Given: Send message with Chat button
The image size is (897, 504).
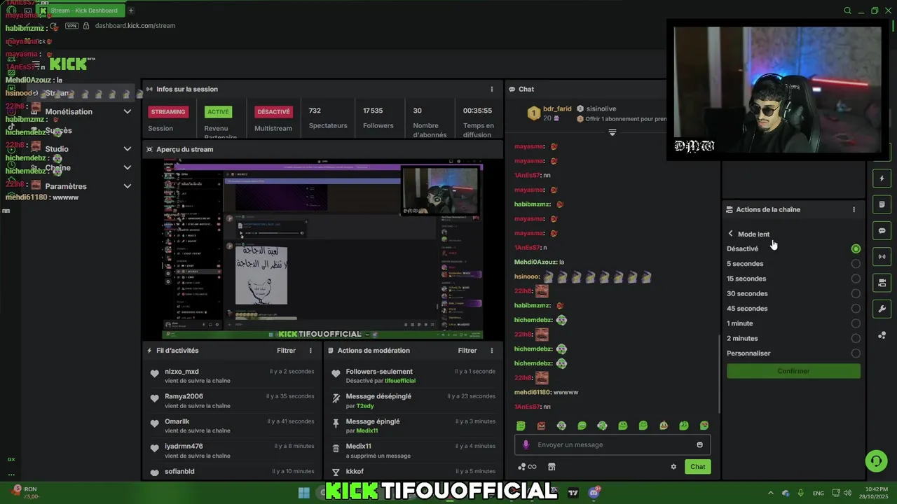Looking at the screenshot, I should (697, 467).
